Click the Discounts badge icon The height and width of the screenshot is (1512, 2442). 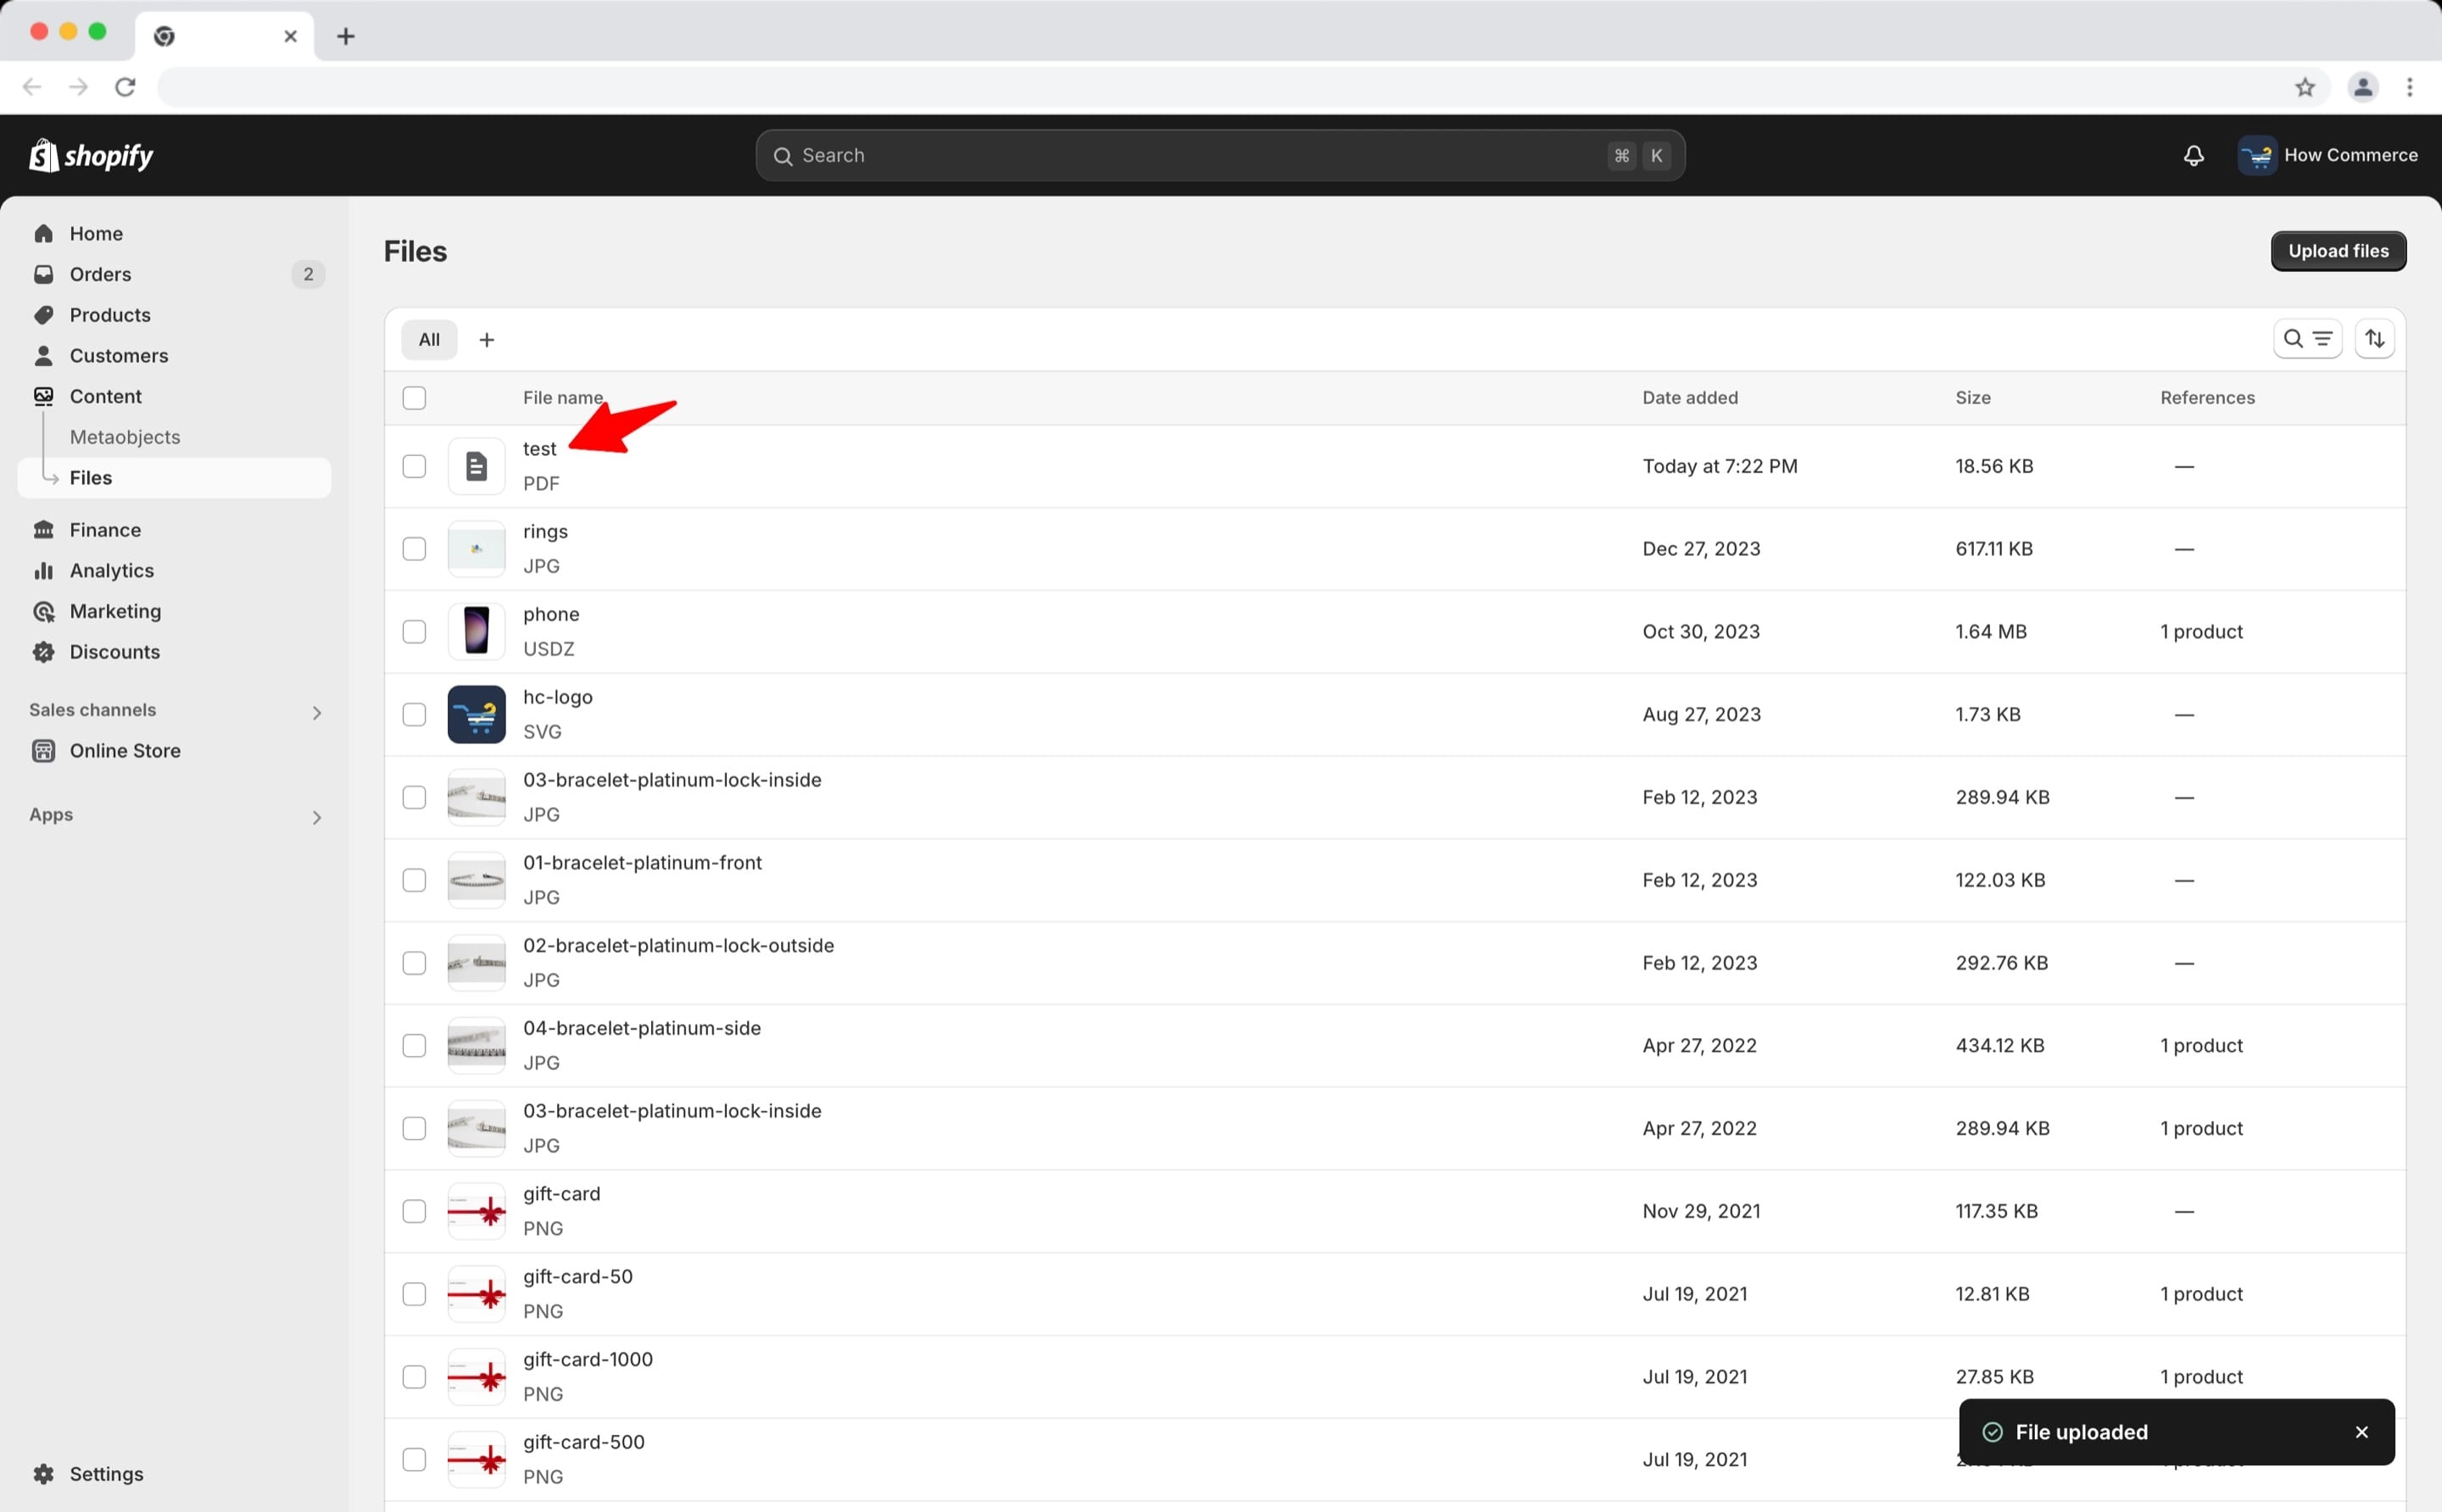[43, 652]
